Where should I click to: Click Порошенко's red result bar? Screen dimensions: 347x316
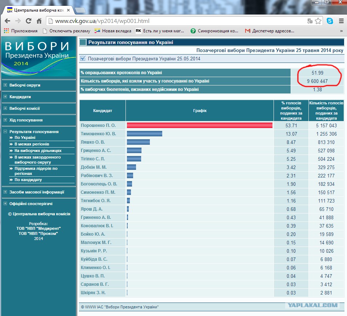click(200, 125)
